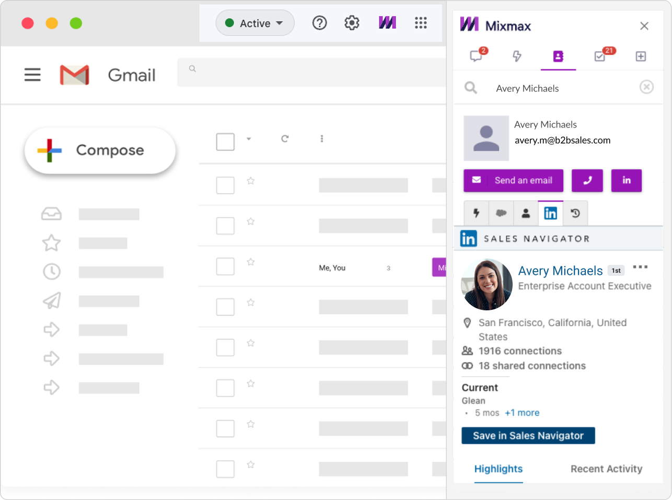The width and height of the screenshot is (672, 500).
Task: Open the Inbox tray folder icon
Action: (x=51, y=214)
